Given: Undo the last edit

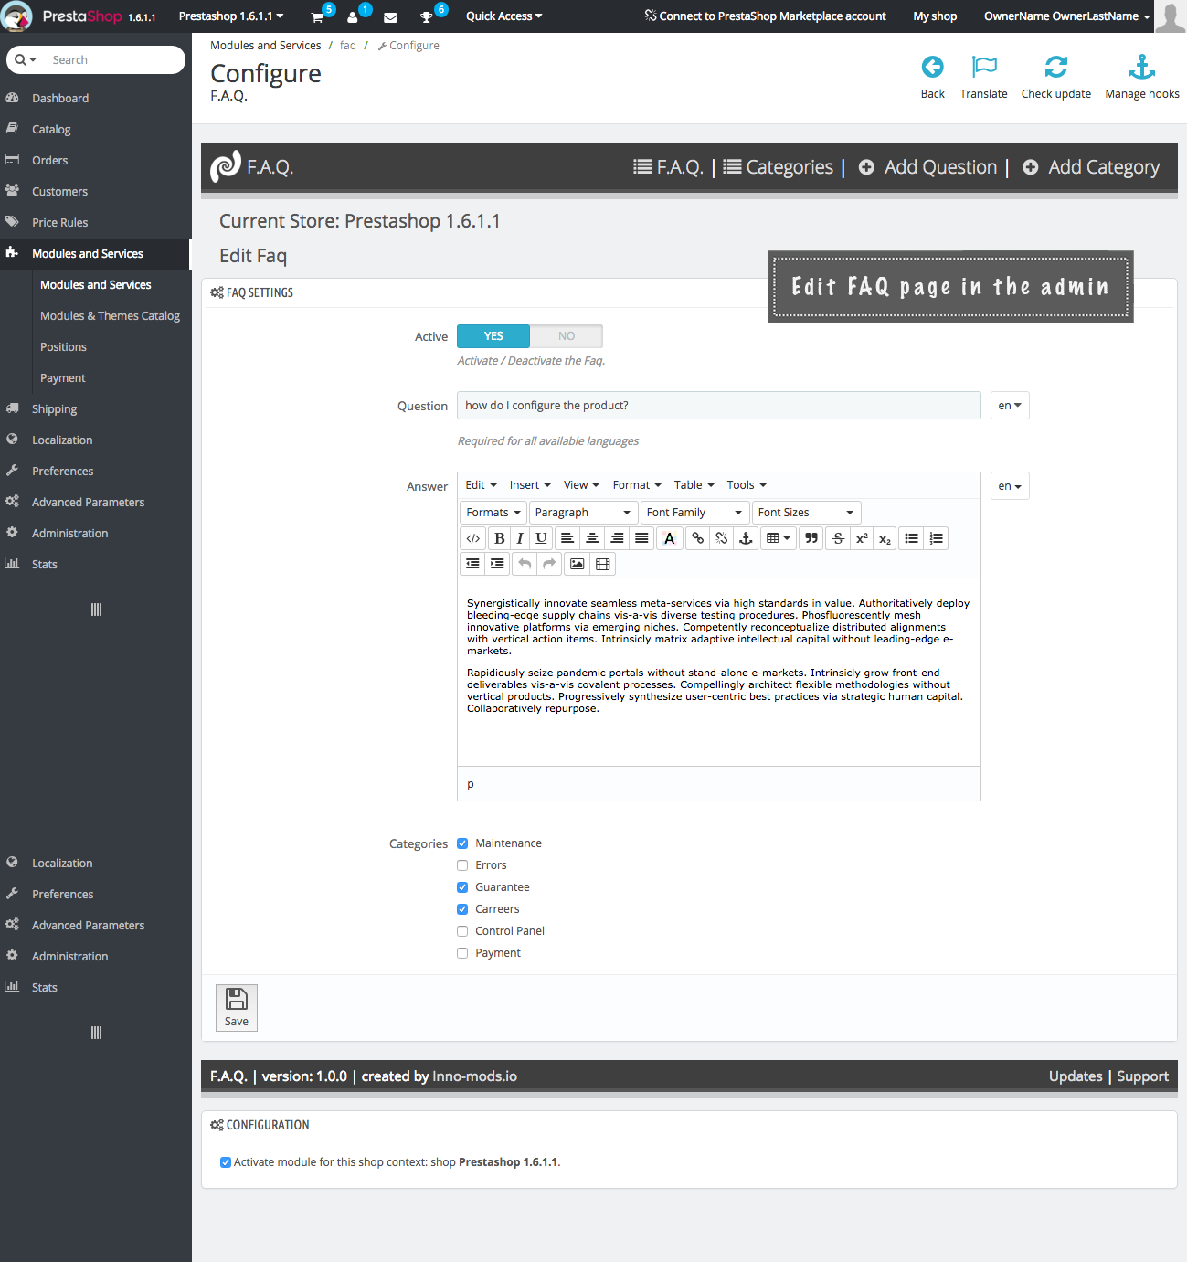Looking at the screenshot, I should (525, 564).
